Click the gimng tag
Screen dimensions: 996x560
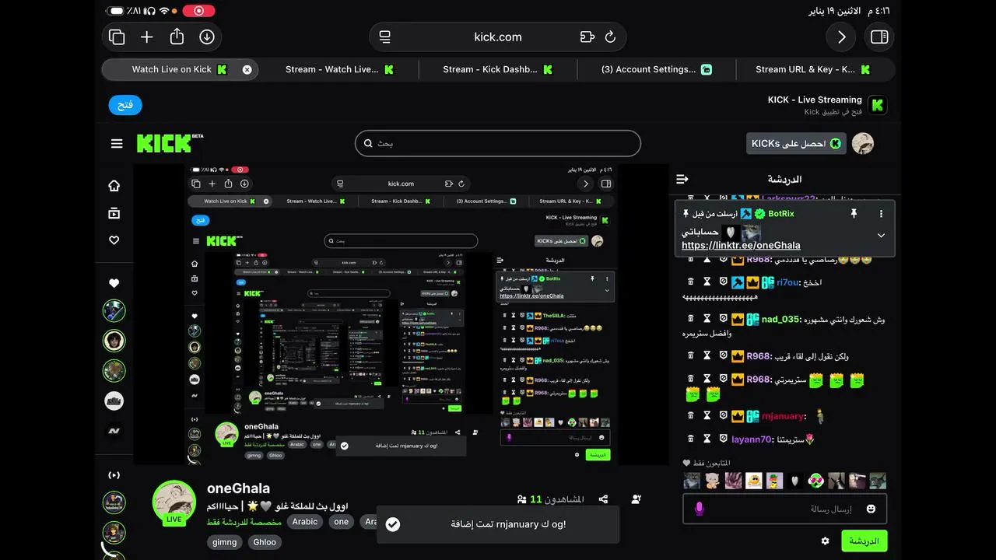pos(225,542)
